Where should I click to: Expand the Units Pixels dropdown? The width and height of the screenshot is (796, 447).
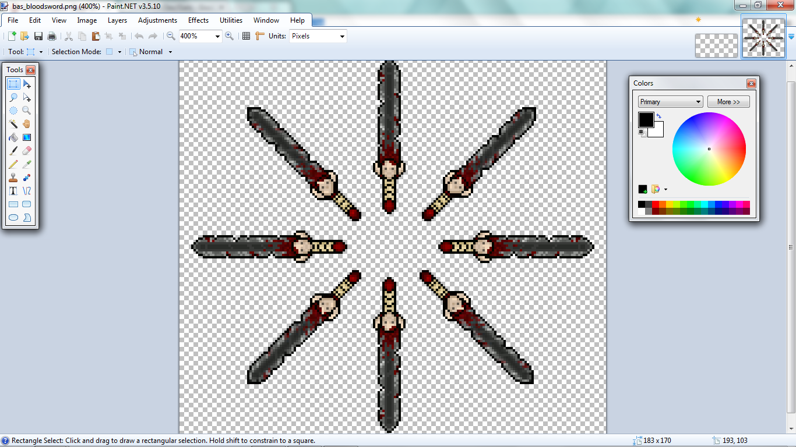(x=341, y=36)
